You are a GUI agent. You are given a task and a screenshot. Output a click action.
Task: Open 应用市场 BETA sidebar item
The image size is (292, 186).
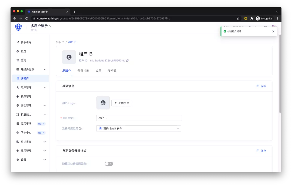(x=30, y=124)
